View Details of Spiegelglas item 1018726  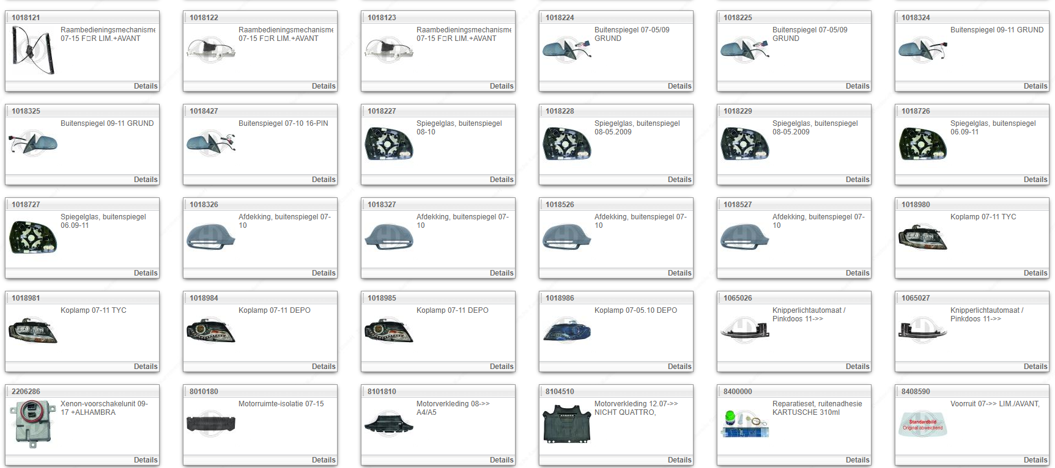(1035, 180)
